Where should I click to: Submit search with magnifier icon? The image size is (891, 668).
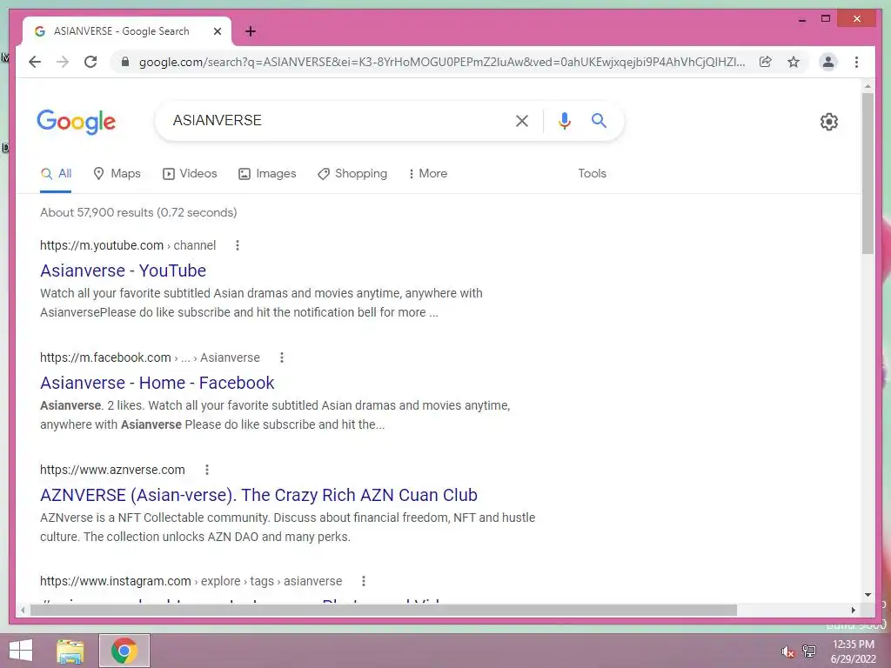[x=599, y=120]
